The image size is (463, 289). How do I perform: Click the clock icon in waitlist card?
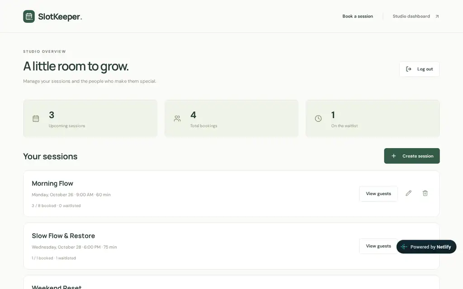tap(318, 119)
